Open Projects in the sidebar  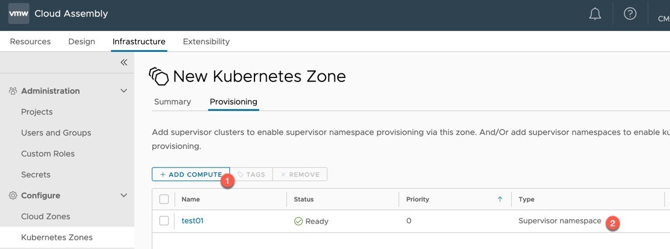coord(37,112)
